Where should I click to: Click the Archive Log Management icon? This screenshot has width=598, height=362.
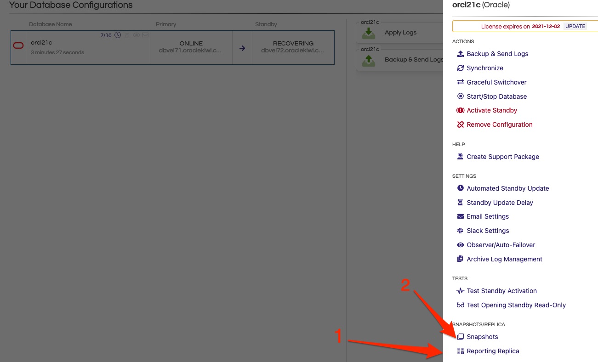(460, 259)
